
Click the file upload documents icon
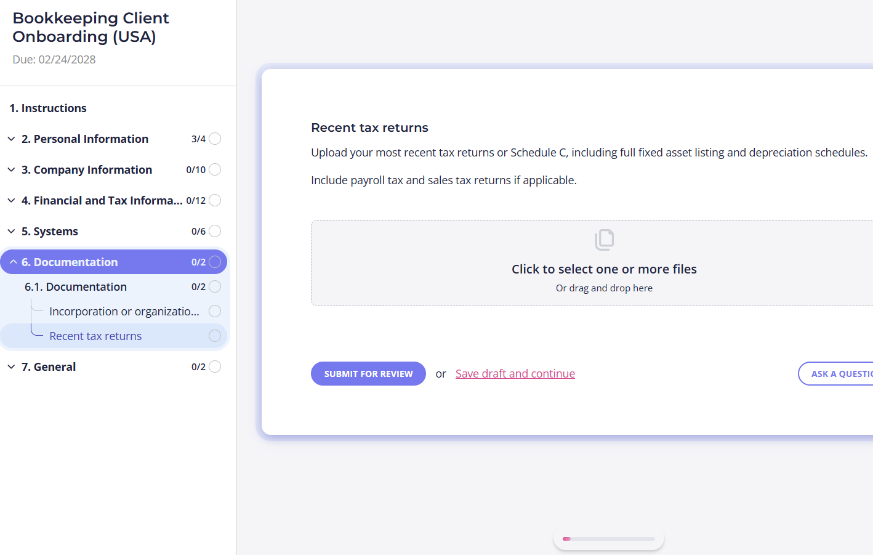(x=605, y=240)
